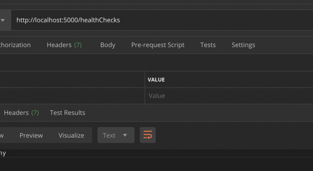
Task: Click the request URL field with localhost:5000/healthChecks
Action: [159, 20]
